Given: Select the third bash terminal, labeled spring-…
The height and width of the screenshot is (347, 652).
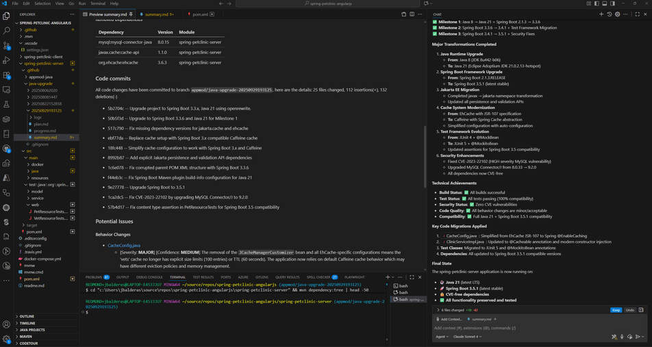Looking at the screenshot, I should (x=409, y=299).
